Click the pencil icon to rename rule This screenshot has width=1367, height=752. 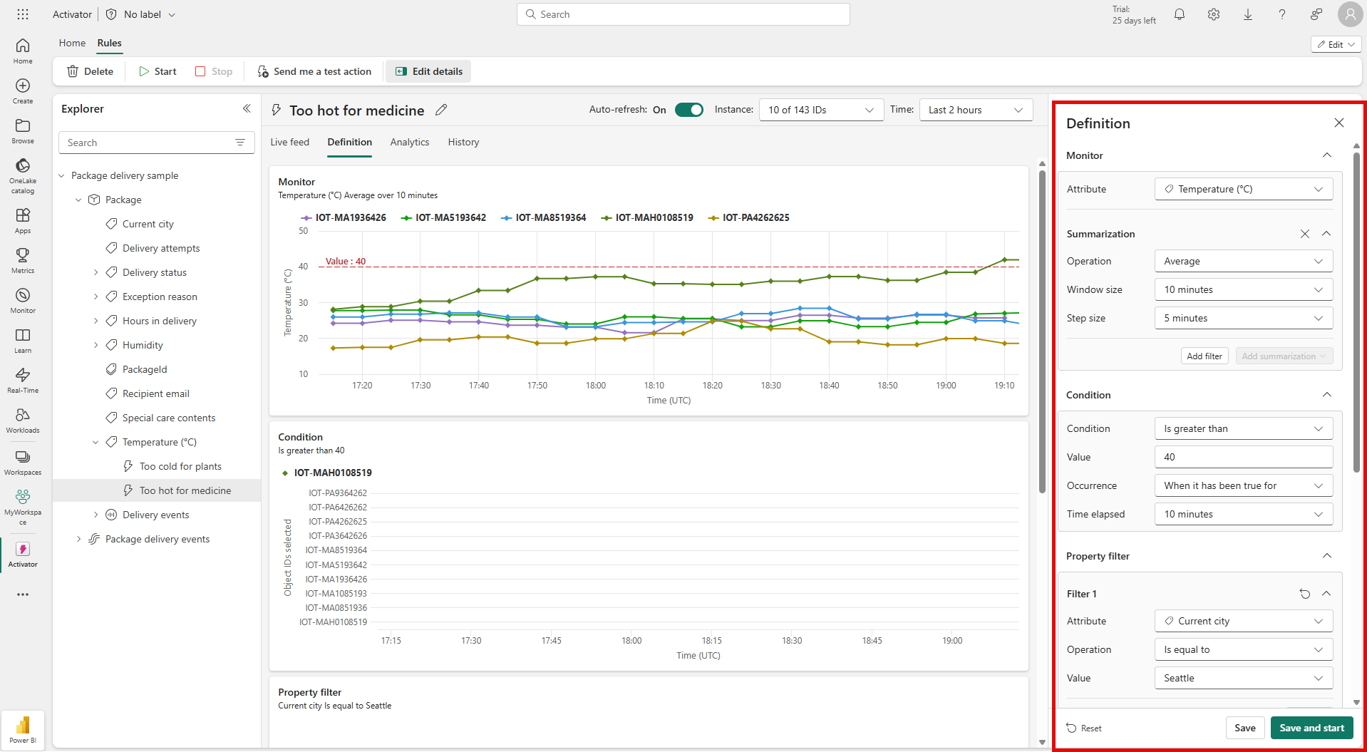[x=441, y=110]
